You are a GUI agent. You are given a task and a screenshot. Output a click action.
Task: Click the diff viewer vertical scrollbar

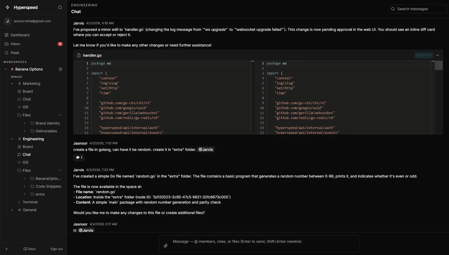(x=439, y=65)
